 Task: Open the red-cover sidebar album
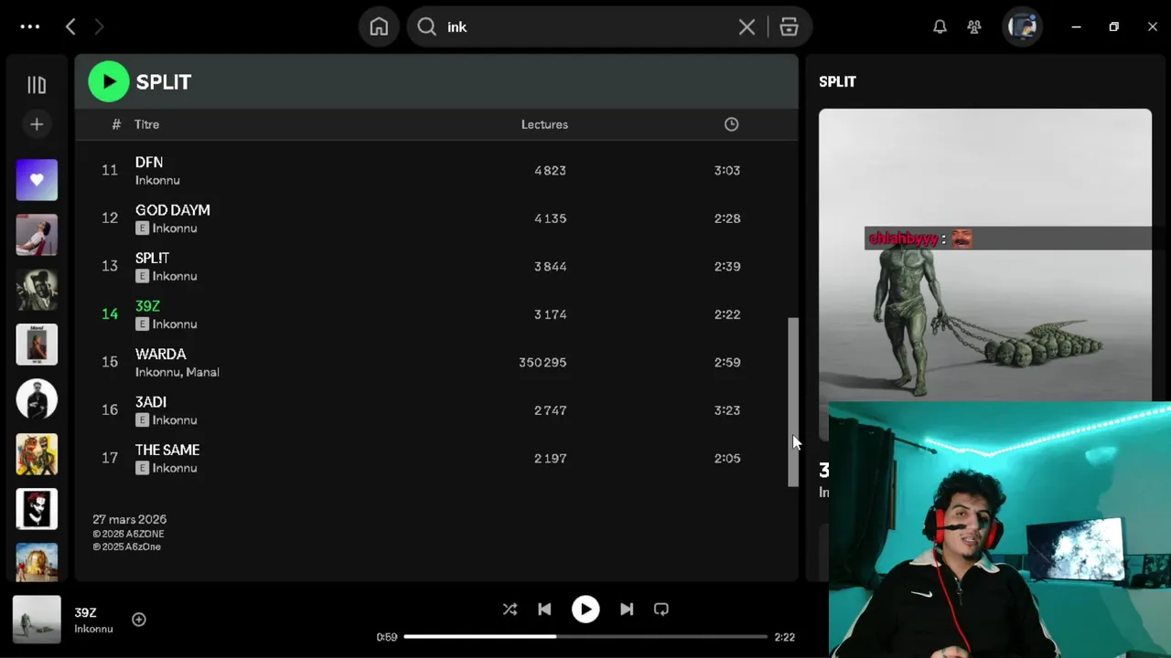coord(37,345)
